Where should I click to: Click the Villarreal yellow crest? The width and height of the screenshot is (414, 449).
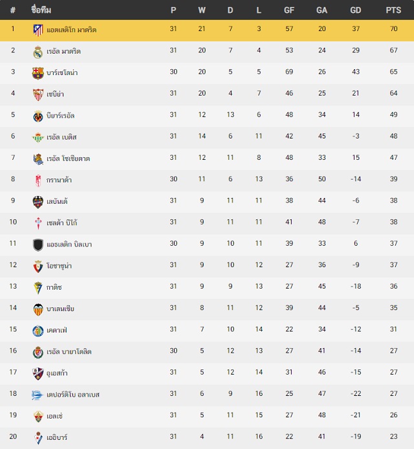tap(38, 116)
